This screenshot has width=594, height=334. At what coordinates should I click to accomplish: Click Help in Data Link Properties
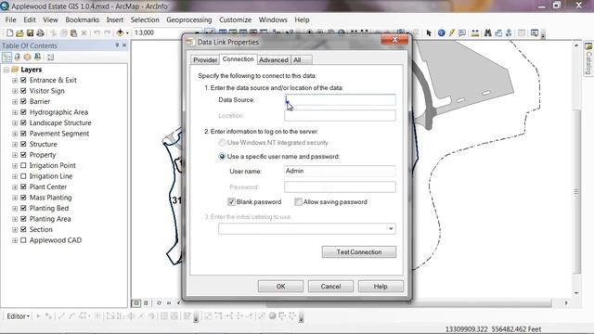pyautogui.click(x=381, y=287)
